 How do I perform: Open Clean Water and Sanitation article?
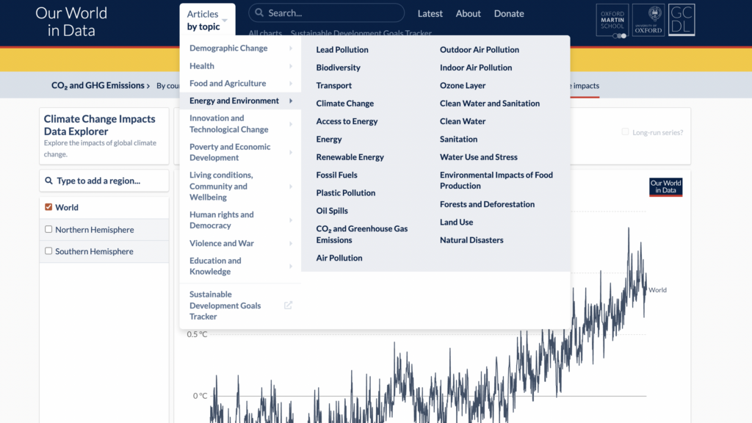[490, 103]
